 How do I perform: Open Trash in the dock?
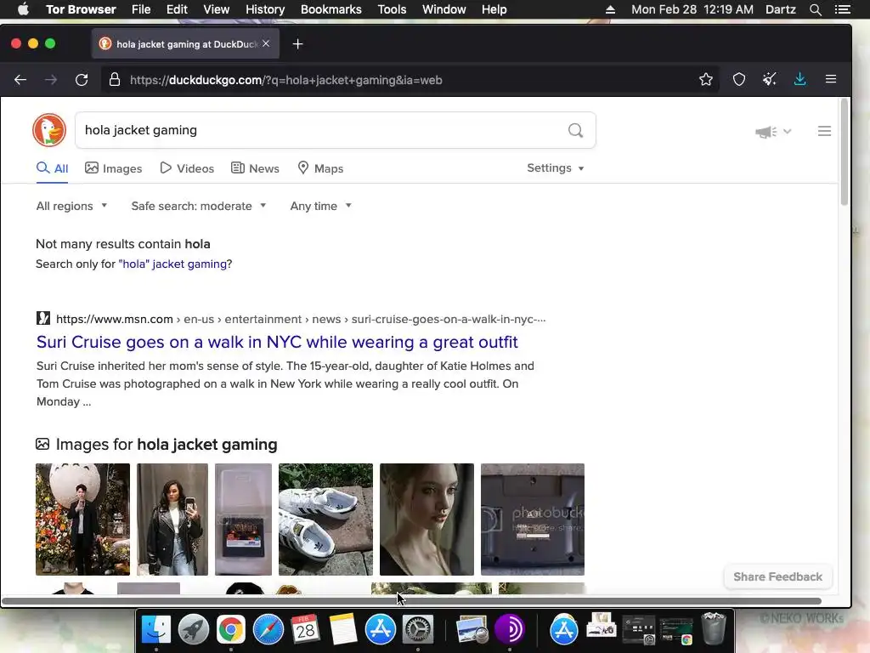tap(714, 628)
